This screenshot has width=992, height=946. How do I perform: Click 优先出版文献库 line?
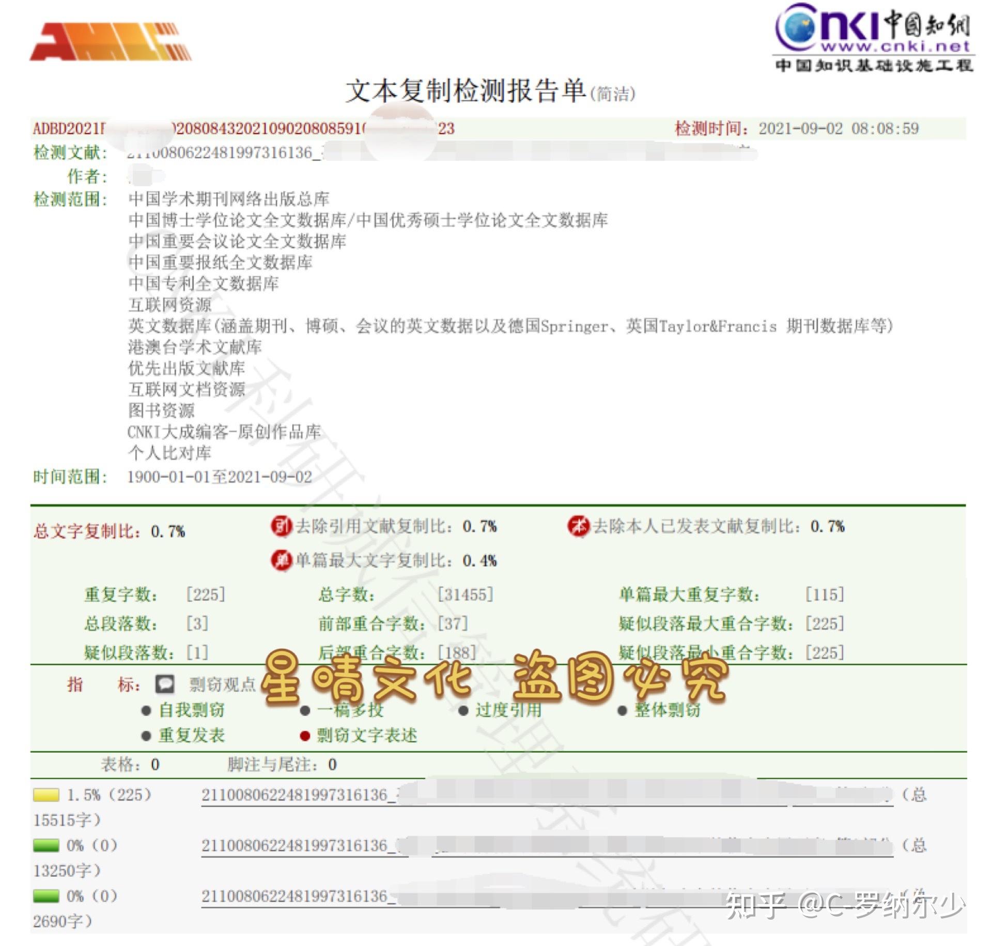(x=187, y=368)
